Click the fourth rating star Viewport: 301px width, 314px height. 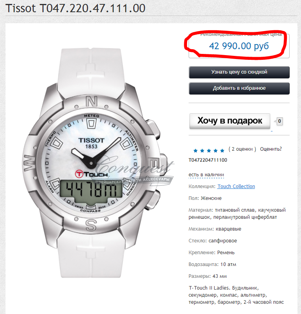pyautogui.click(x=215, y=151)
